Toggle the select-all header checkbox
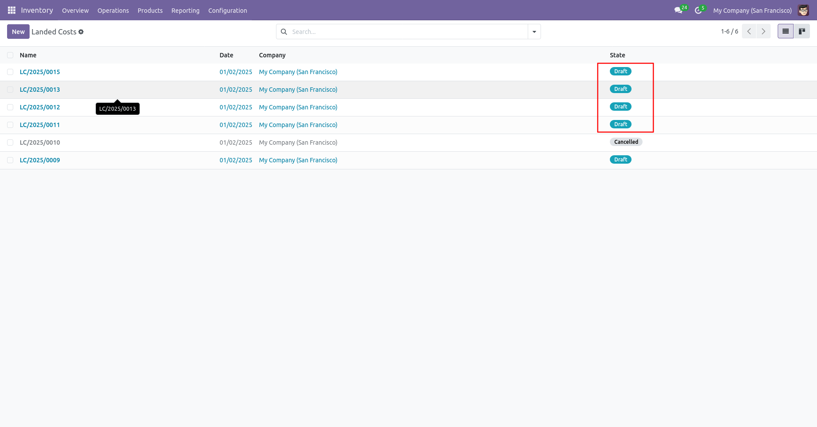The width and height of the screenshot is (817, 427). click(10, 55)
